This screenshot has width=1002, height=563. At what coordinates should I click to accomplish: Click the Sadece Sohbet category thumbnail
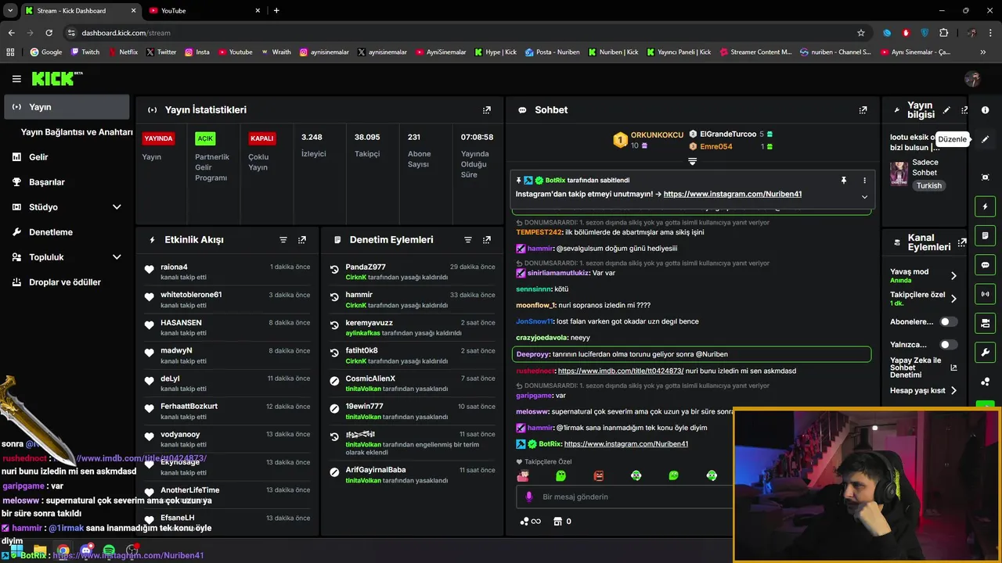(x=899, y=174)
